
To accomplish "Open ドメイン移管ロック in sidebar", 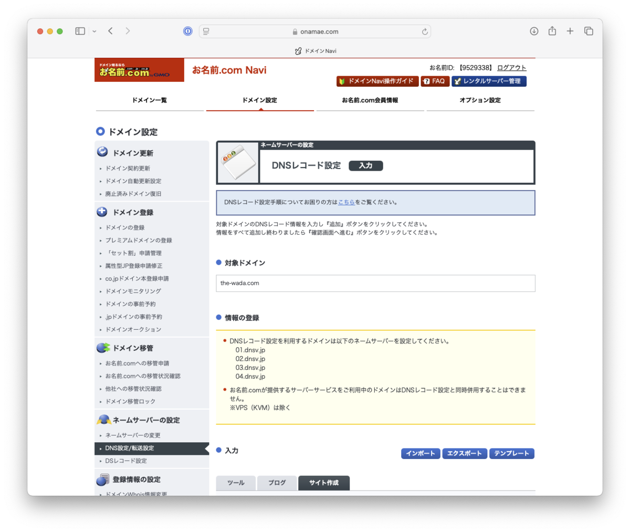I will (x=130, y=402).
